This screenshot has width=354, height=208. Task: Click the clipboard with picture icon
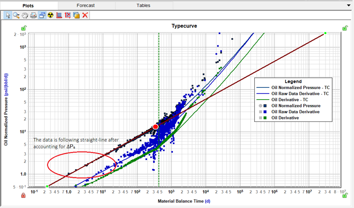76,15
